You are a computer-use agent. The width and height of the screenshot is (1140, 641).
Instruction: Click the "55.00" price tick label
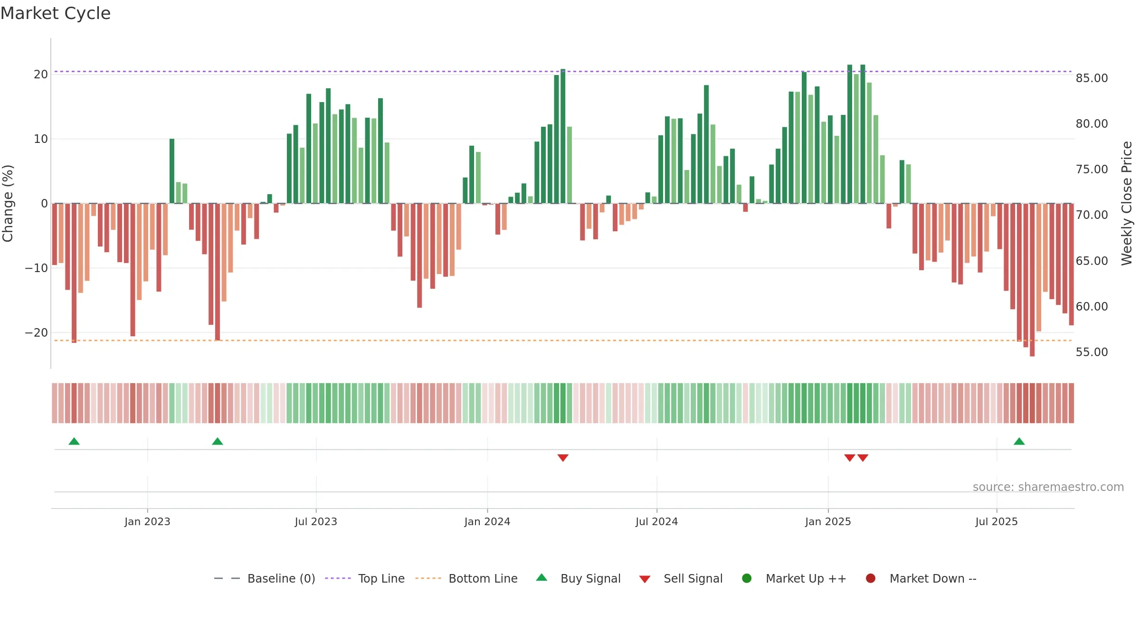[x=1092, y=352]
